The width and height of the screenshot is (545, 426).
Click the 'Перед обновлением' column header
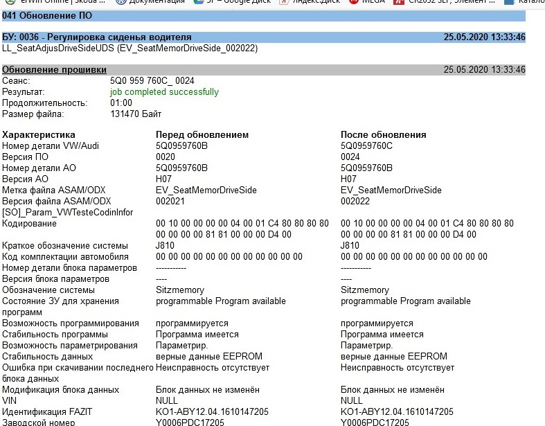coord(202,134)
